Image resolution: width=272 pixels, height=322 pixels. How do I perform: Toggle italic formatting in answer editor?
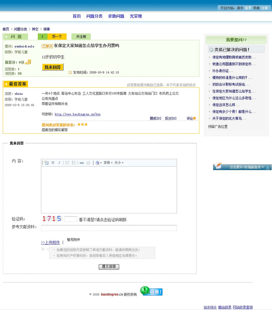tap(59, 163)
